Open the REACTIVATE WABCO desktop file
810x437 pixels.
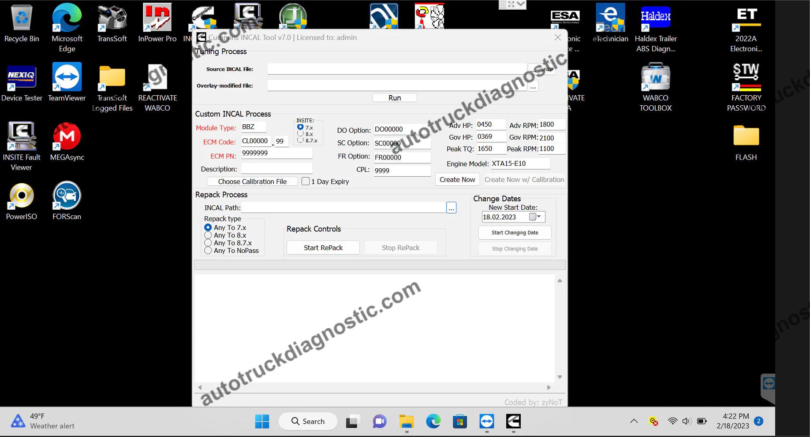157,88
